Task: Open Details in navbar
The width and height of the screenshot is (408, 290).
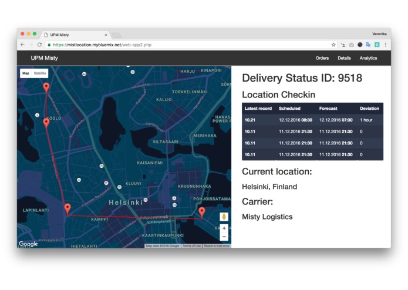Action: click(x=344, y=58)
